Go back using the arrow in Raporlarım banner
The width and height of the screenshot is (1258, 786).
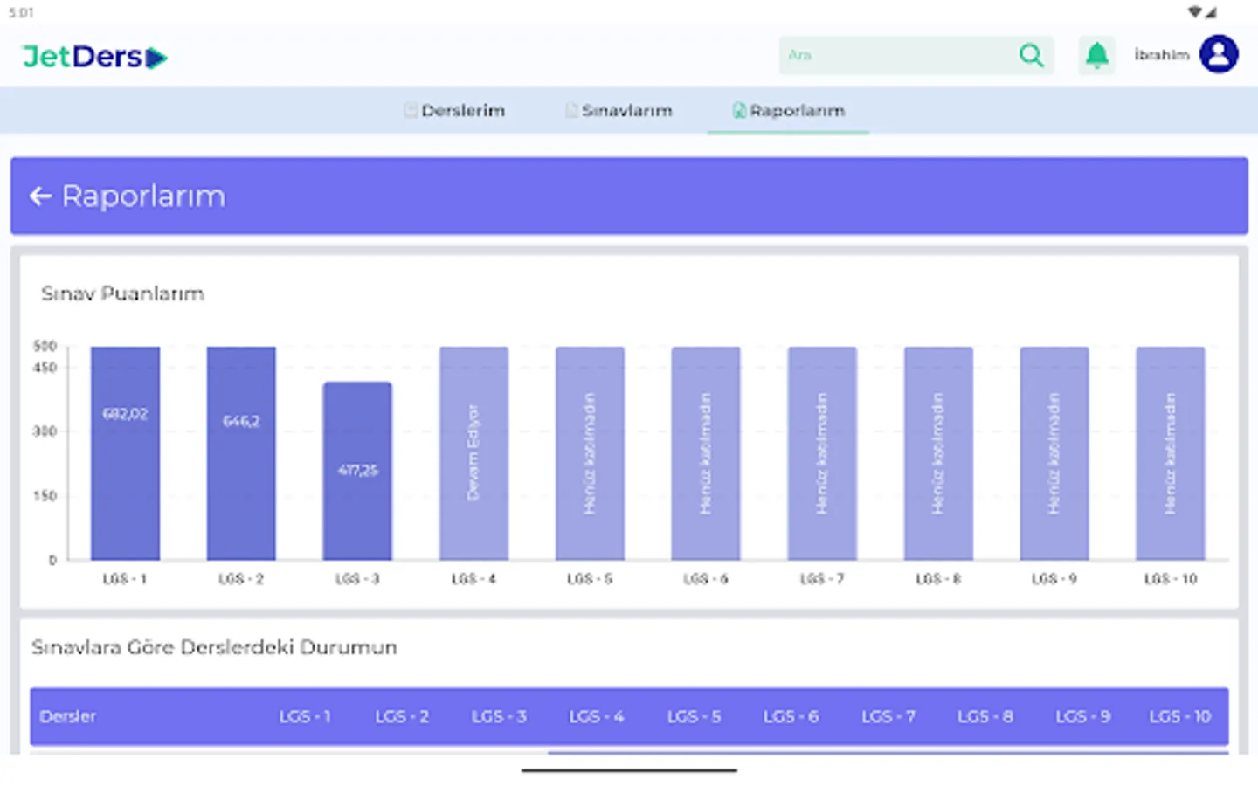pyautogui.click(x=39, y=196)
